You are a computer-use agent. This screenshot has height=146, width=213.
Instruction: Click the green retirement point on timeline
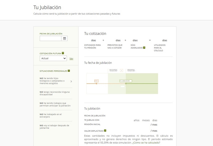click(126, 83)
